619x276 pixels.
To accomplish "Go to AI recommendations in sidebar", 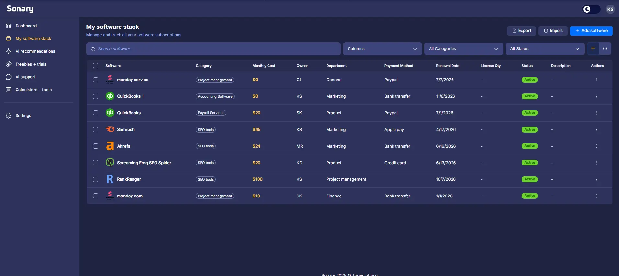I will coord(35,51).
